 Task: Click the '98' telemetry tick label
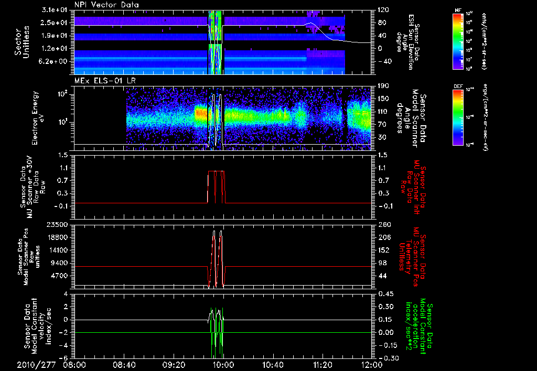(x=382, y=263)
